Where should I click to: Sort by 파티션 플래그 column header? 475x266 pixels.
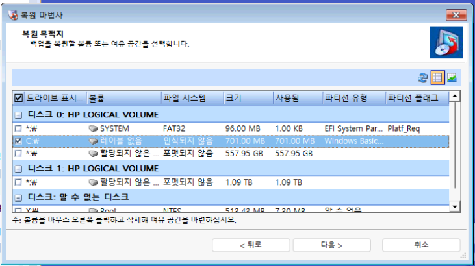click(x=417, y=98)
